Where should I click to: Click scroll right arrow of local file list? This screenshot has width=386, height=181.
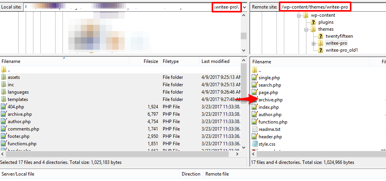tap(237, 154)
